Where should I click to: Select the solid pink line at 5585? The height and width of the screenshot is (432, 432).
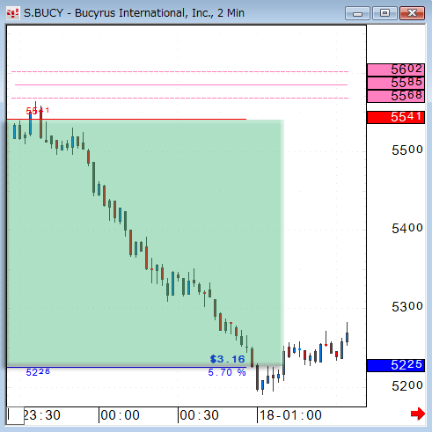181,84
